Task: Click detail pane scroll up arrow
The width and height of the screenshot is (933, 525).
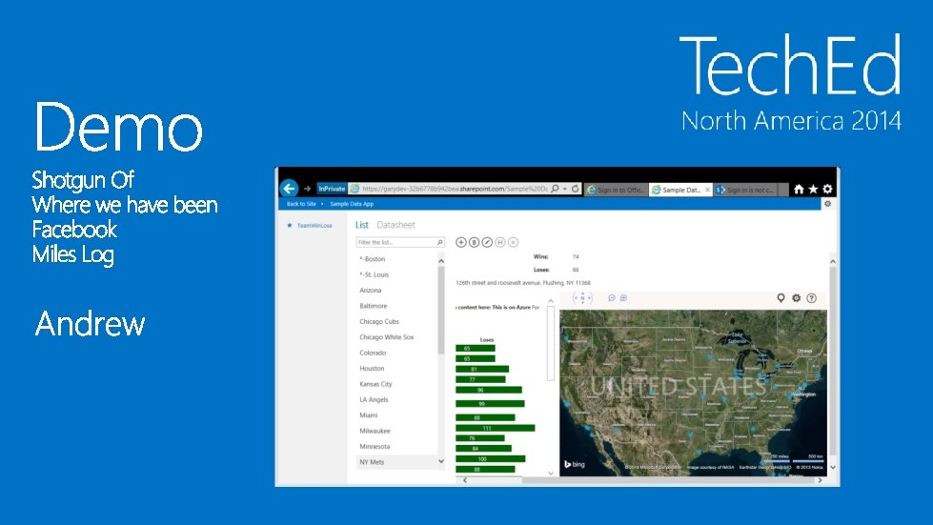Action: click(x=832, y=262)
